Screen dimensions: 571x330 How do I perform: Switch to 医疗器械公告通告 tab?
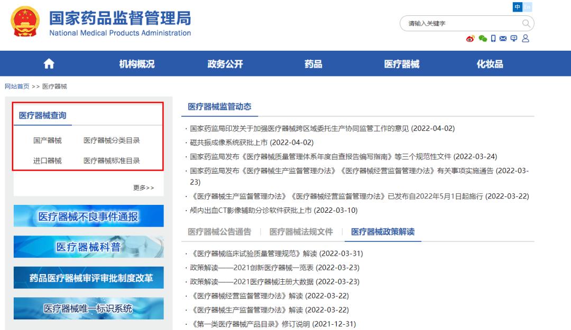coord(219,232)
